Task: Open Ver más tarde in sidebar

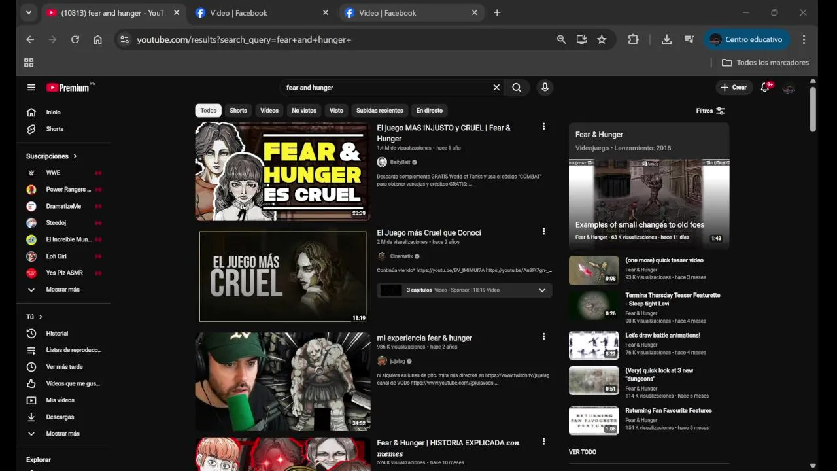Action: click(63, 367)
